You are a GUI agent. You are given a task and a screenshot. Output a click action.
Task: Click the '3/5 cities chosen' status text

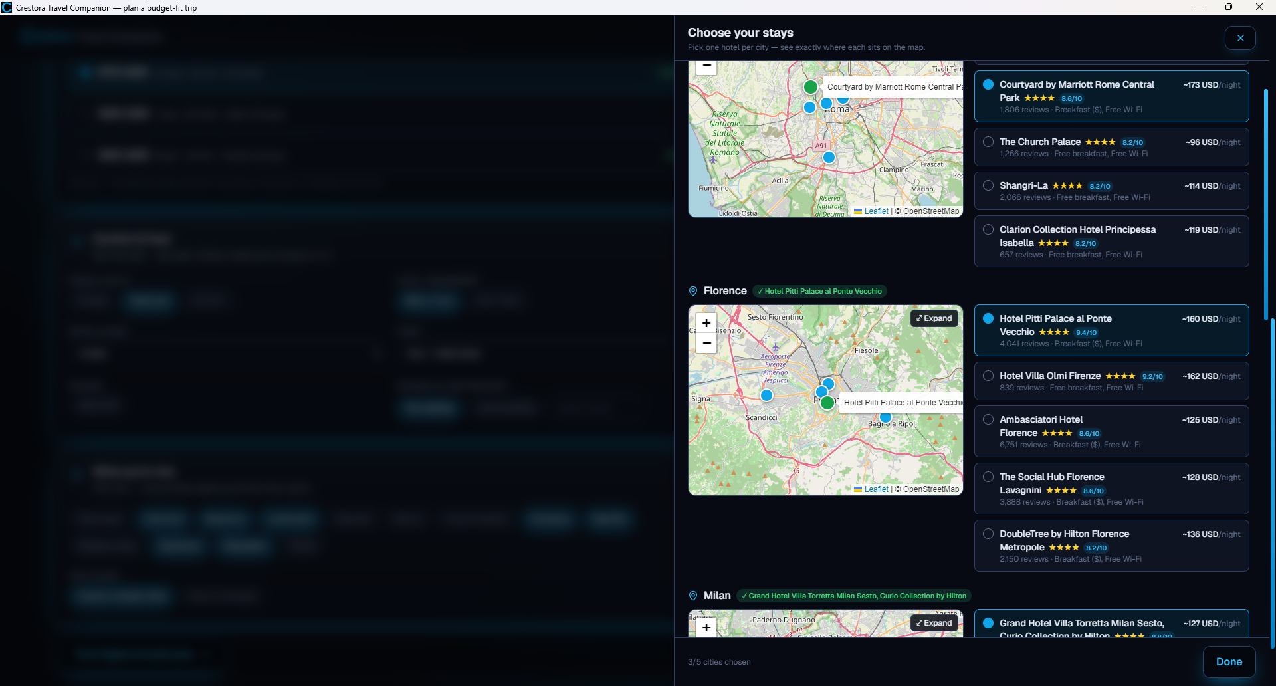(x=719, y=662)
